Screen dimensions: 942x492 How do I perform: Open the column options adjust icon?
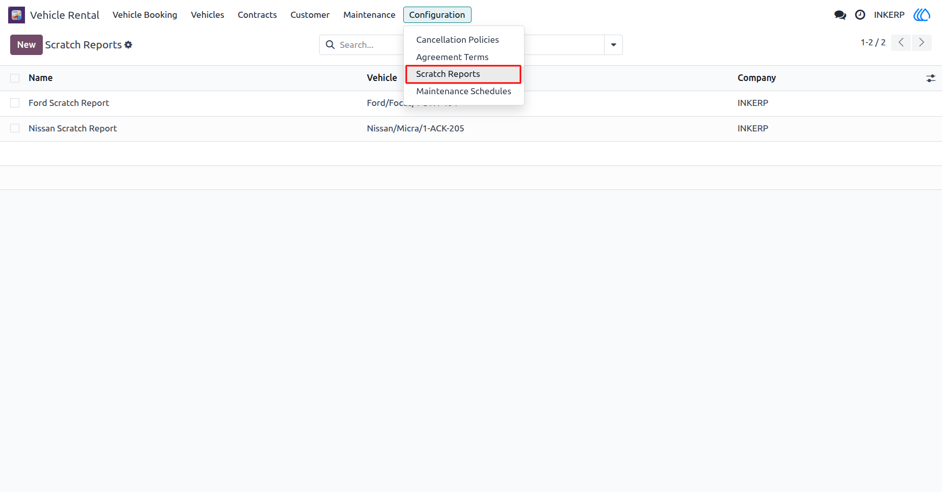[x=931, y=78]
